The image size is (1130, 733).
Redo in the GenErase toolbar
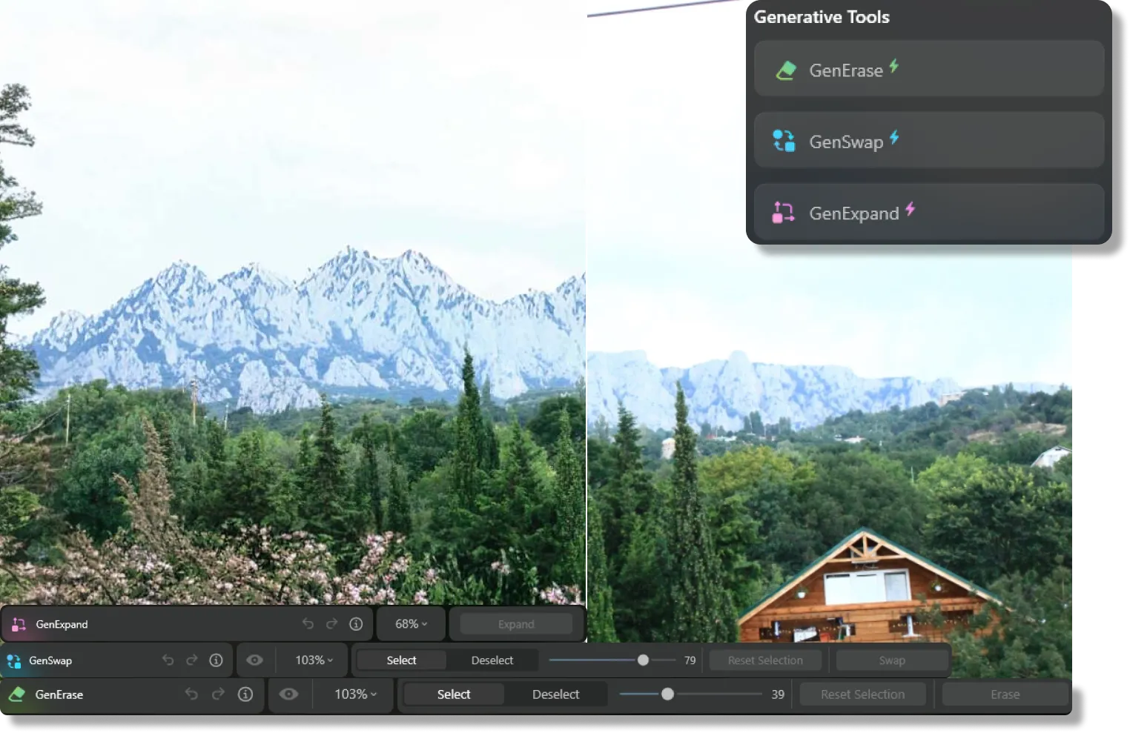218,694
